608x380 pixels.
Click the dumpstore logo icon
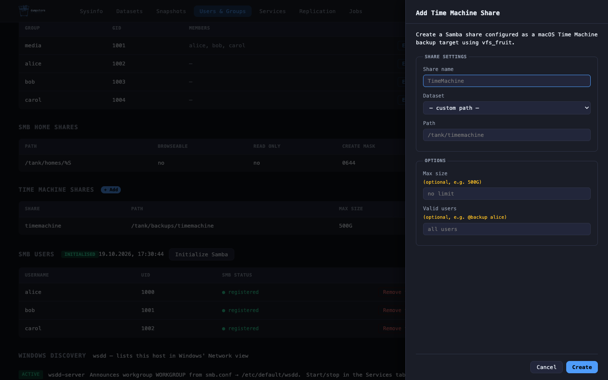(24, 11)
